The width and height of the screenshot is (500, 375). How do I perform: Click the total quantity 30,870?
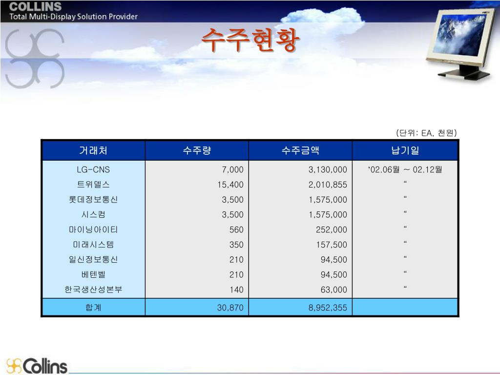click(230, 308)
